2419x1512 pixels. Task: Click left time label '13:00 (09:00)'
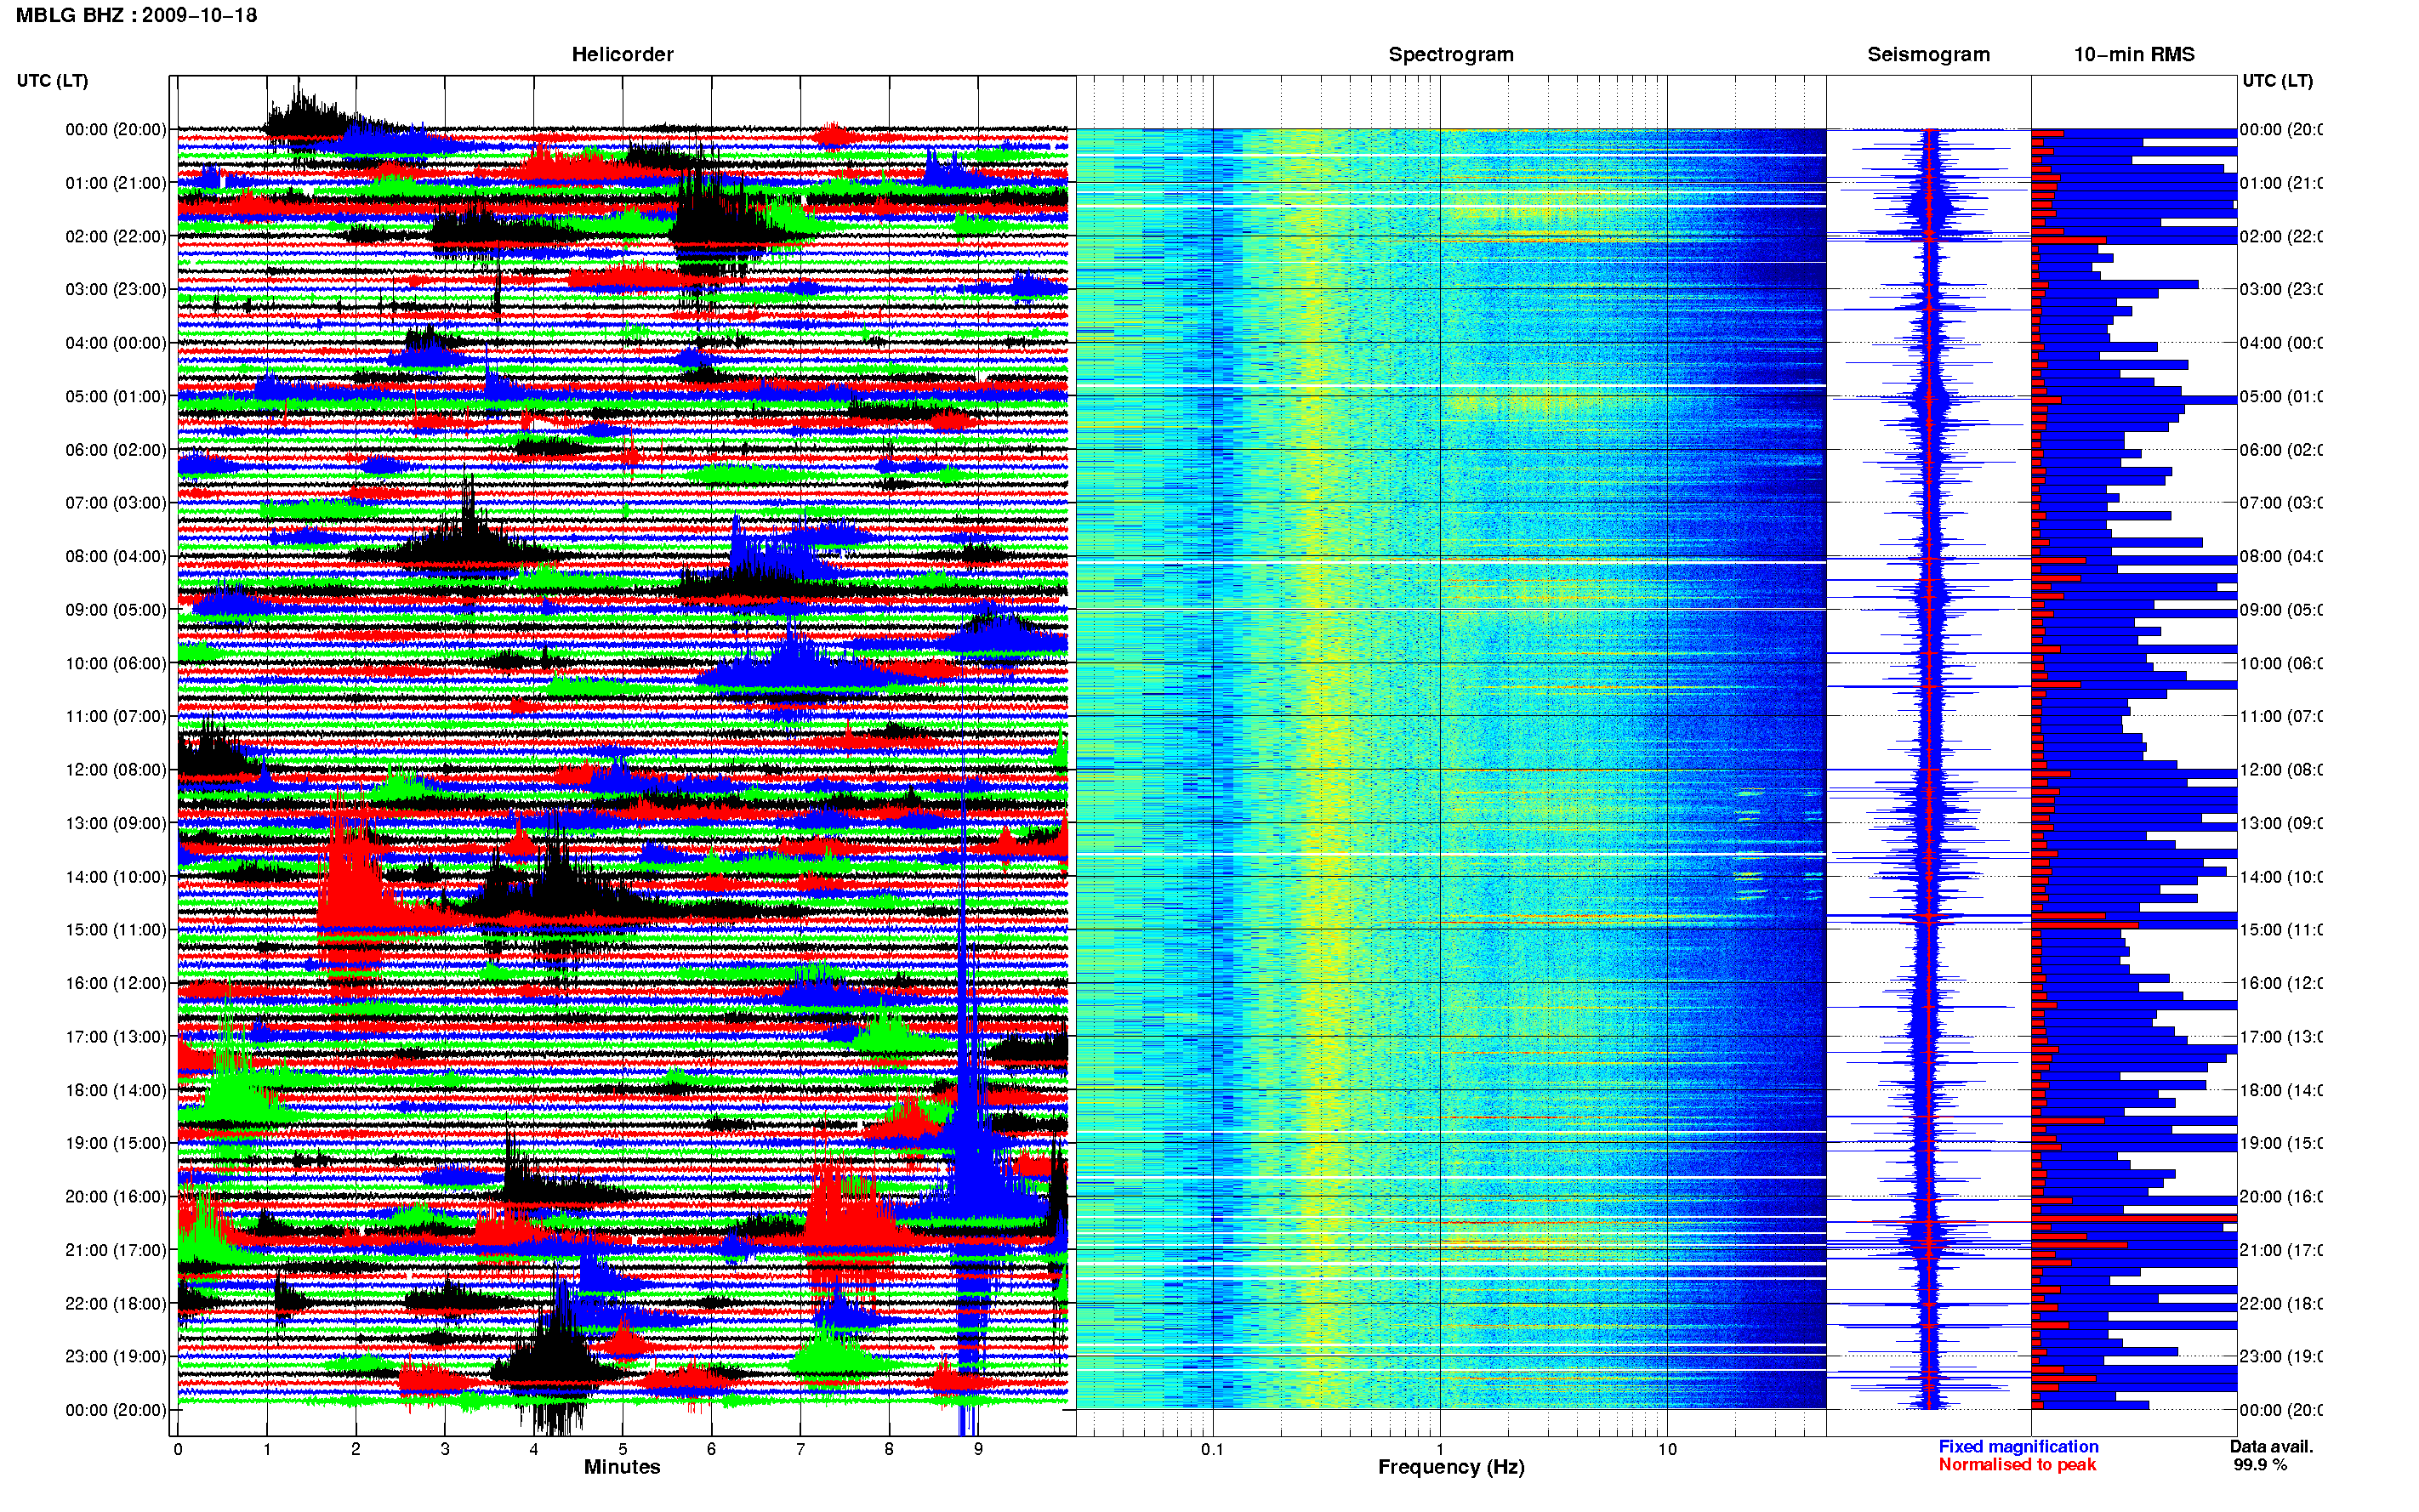point(116,823)
